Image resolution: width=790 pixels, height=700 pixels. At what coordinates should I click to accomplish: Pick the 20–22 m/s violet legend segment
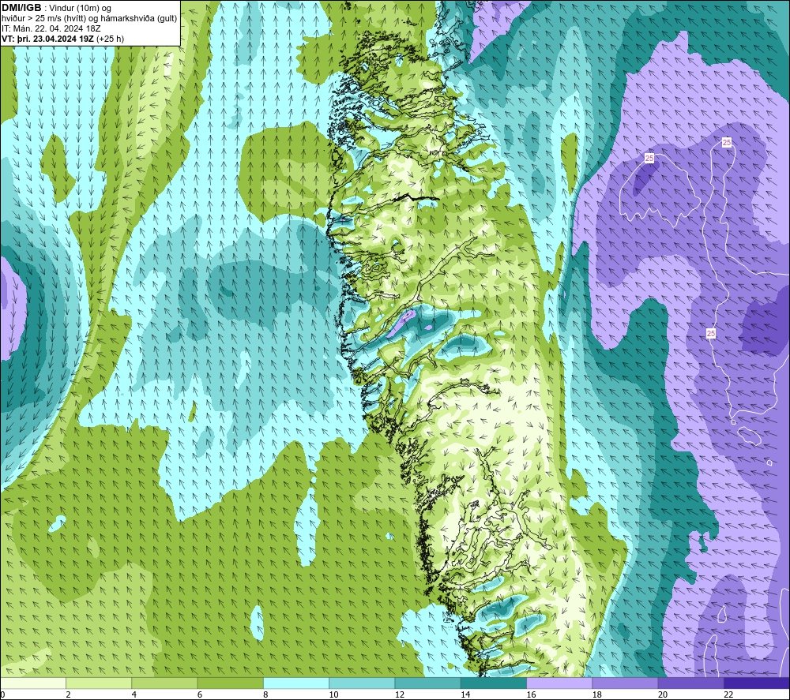point(690,683)
